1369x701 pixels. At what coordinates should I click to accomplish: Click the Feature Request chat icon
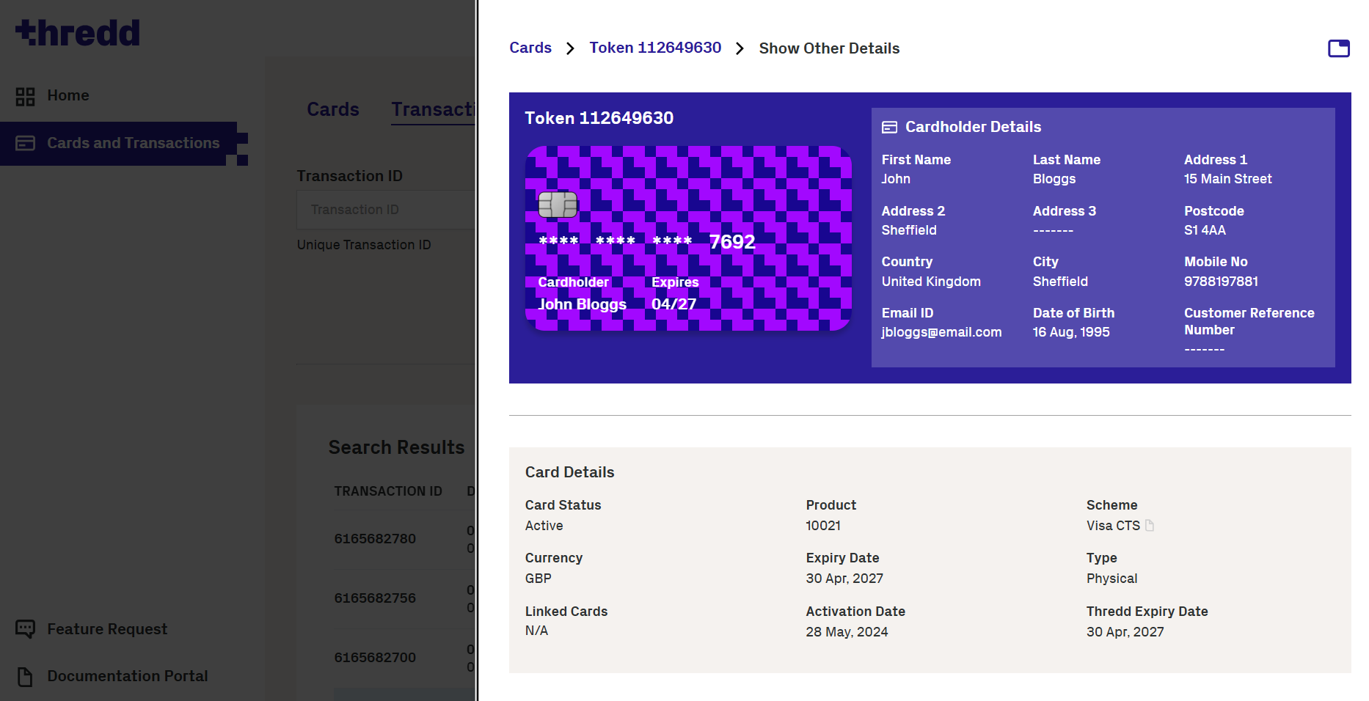click(x=26, y=629)
